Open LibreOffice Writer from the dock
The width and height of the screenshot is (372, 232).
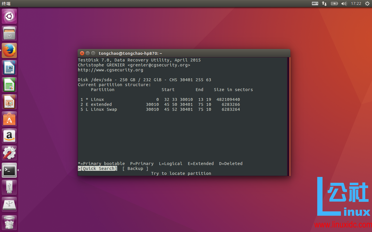click(x=9, y=68)
